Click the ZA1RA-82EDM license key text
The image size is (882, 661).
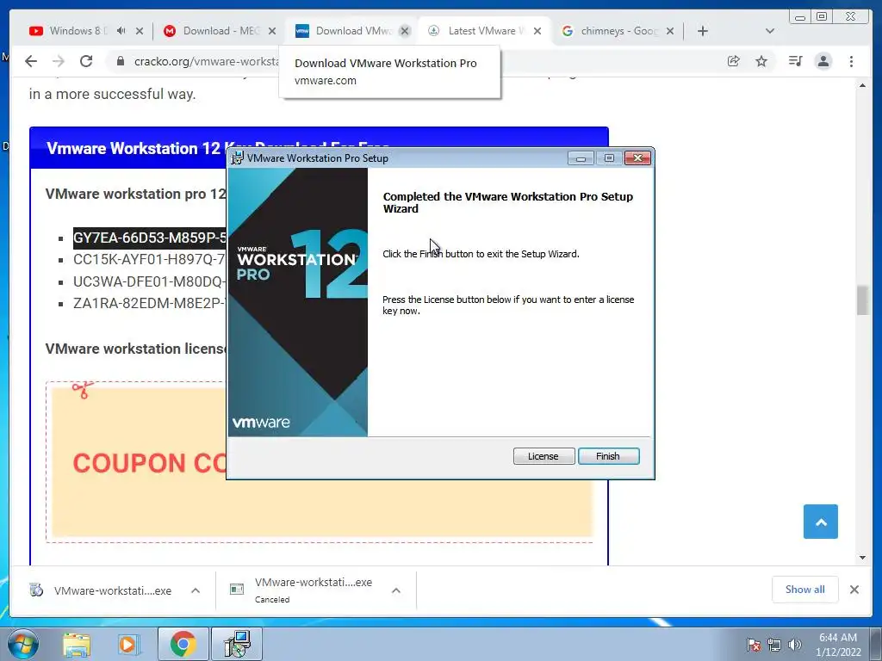pos(149,304)
